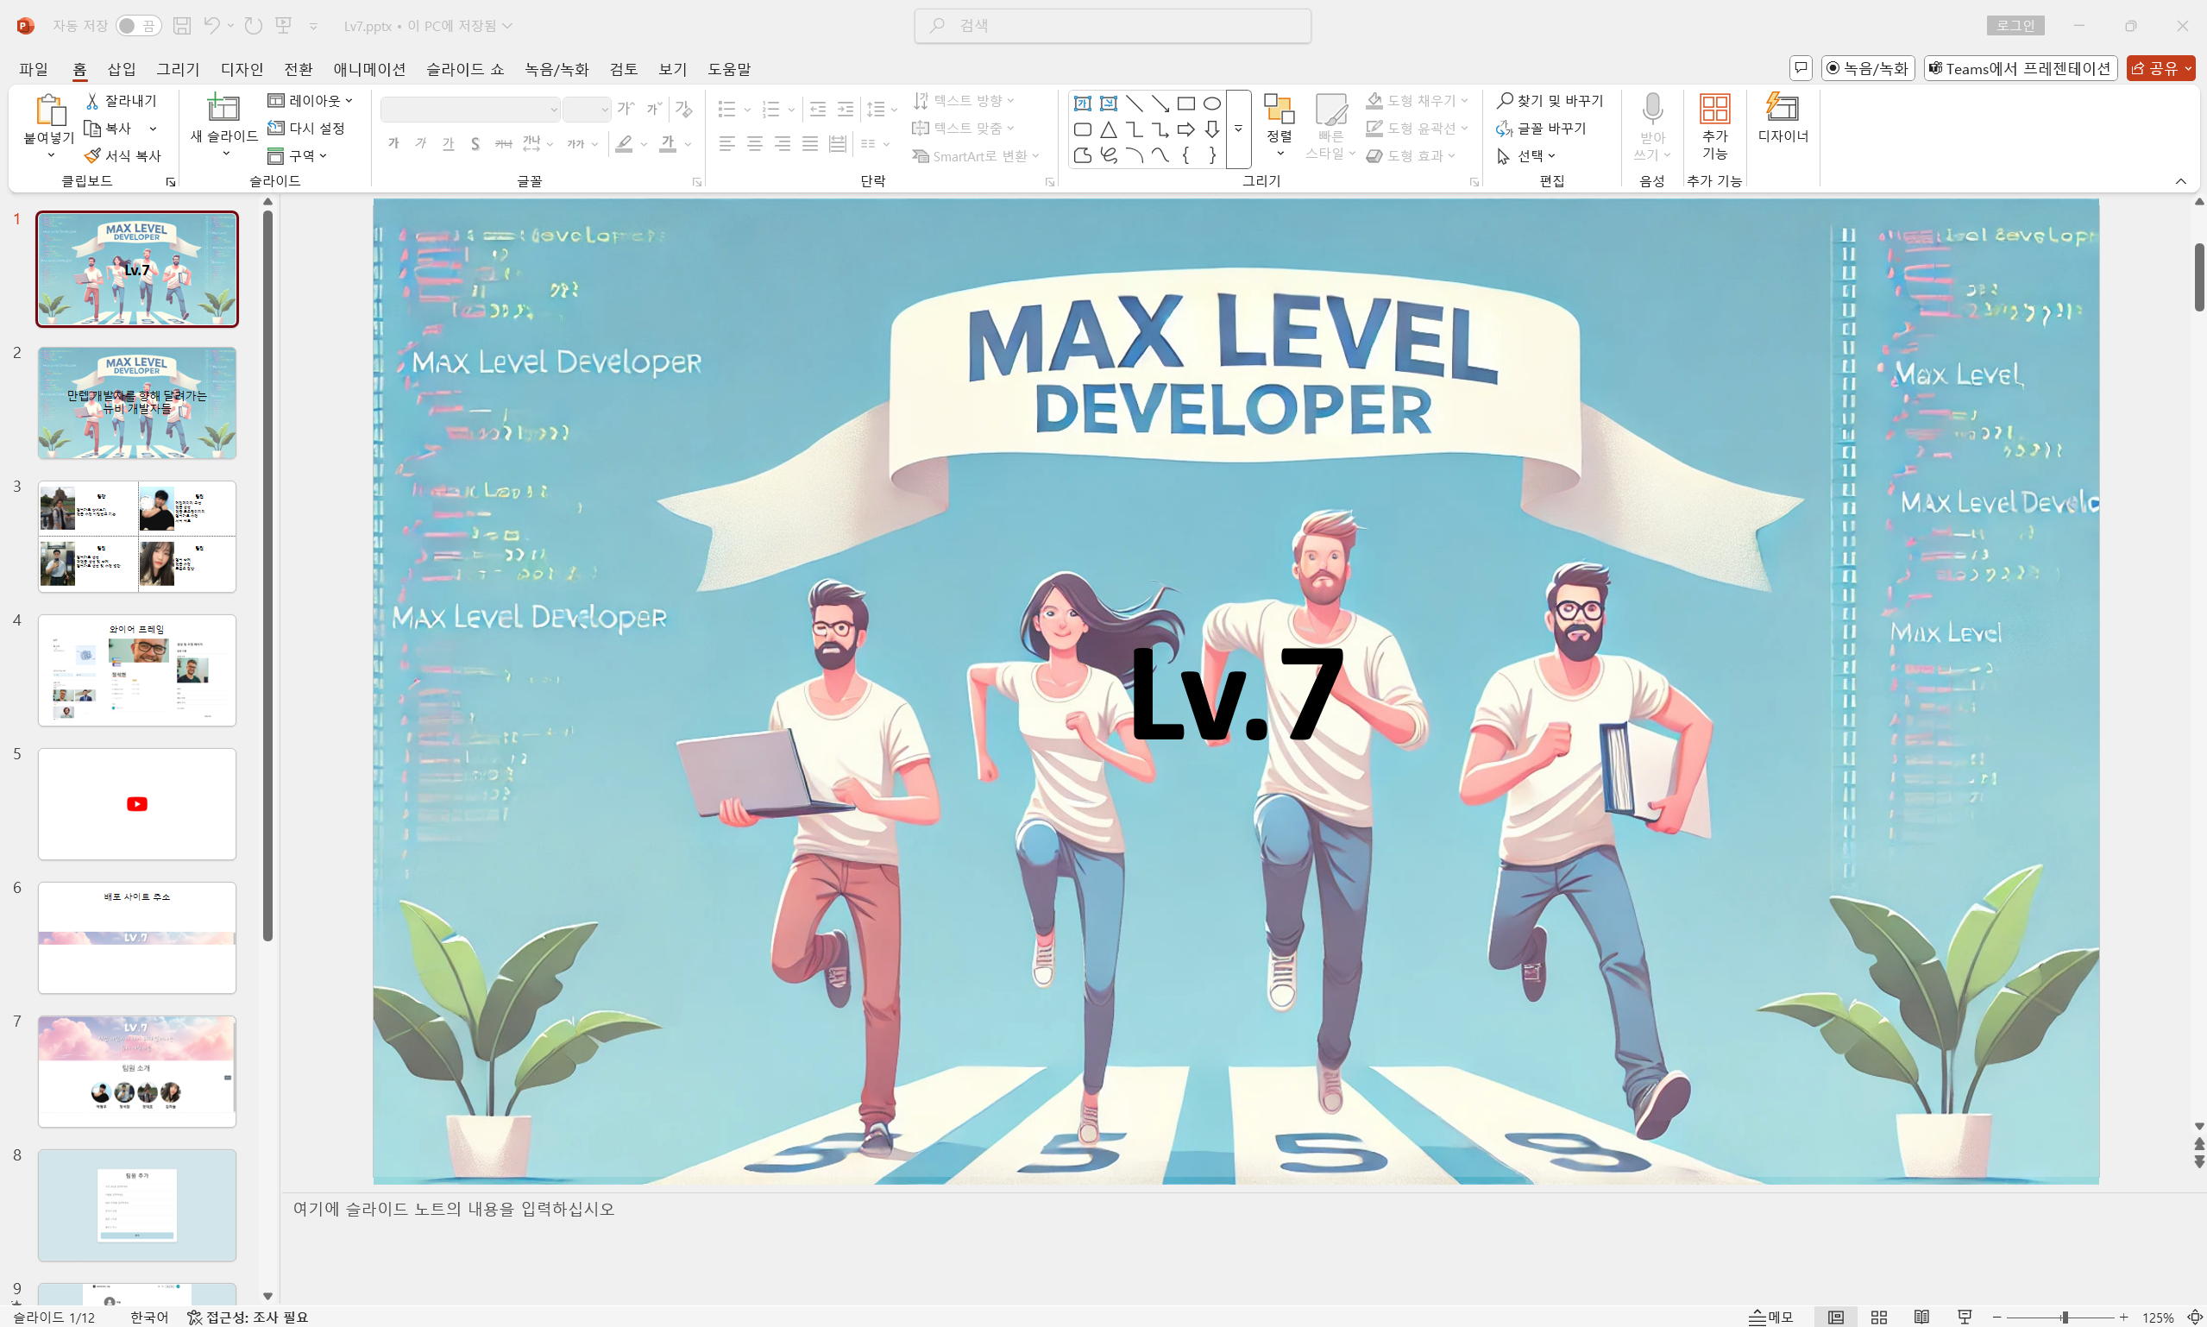Click the Share (공유) button
This screenshot has height=1327, width=2207.
pyautogui.click(x=2155, y=69)
